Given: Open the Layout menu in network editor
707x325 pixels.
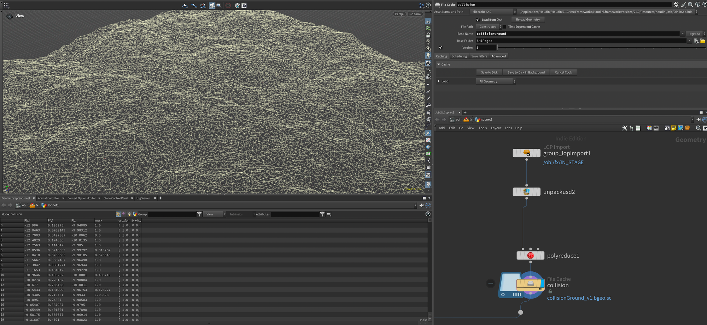Looking at the screenshot, I should (x=496, y=128).
